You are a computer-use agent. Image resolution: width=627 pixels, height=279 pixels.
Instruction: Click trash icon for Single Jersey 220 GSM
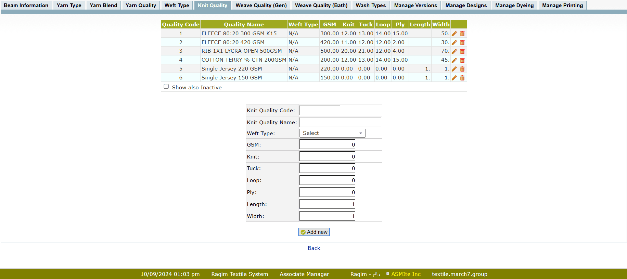click(462, 69)
